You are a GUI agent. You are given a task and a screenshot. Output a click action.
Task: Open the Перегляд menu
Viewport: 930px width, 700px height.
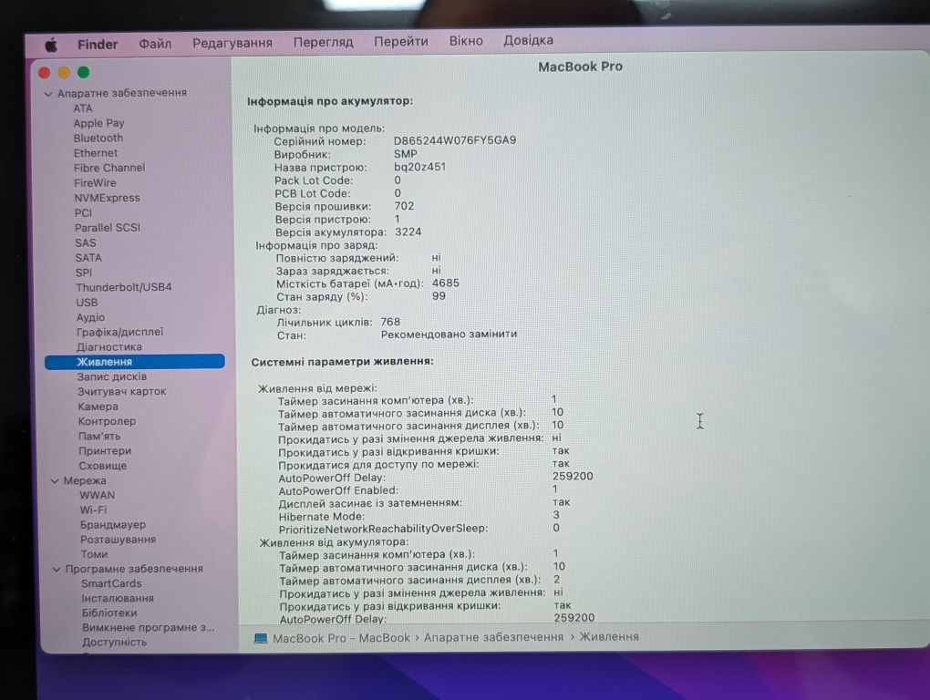point(324,42)
